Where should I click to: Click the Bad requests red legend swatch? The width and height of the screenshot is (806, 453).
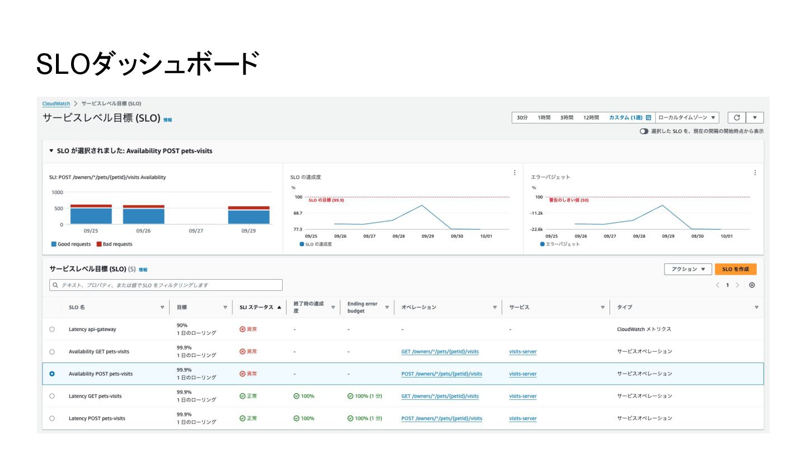pyautogui.click(x=99, y=244)
